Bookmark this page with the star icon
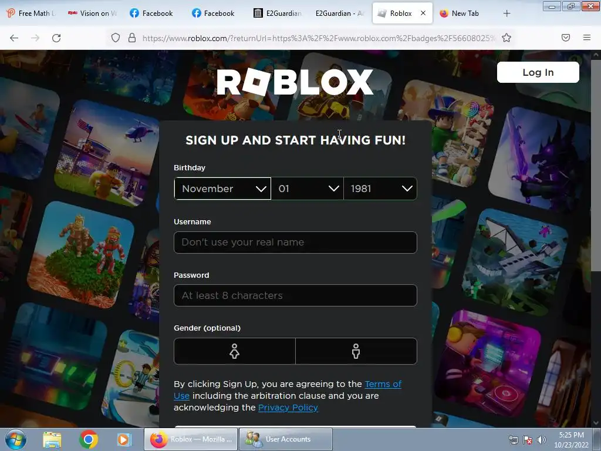The width and height of the screenshot is (601, 451). [507, 38]
